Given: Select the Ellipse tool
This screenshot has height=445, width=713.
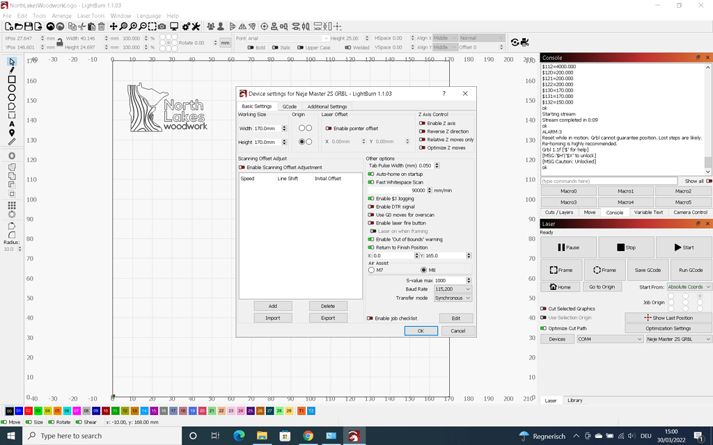Looking at the screenshot, I should [12, 88].
